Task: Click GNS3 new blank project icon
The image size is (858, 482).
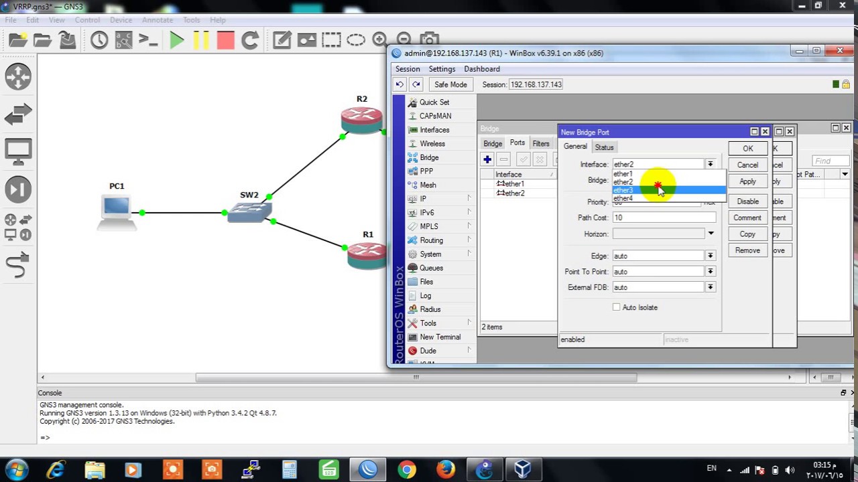Action: point(18,40)
